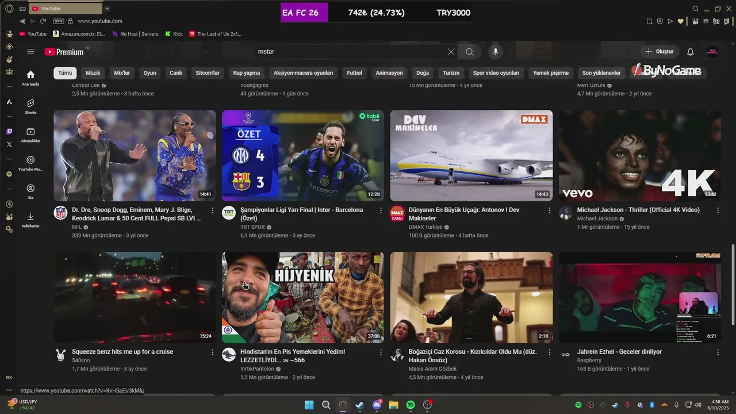The height and width of the screenshot is (414, 736).
Task: Open options for Boğaziçi Caz Korosu video
Action: point(549,352)
